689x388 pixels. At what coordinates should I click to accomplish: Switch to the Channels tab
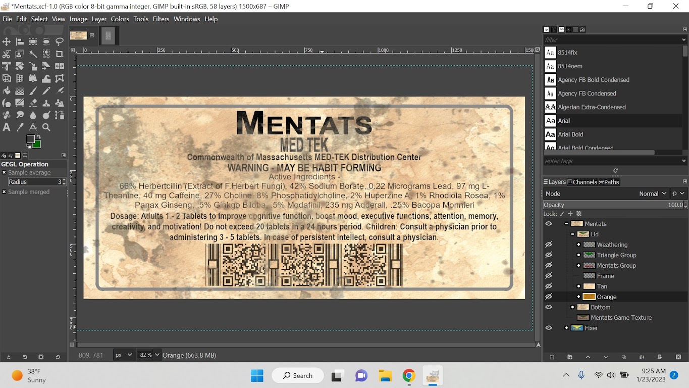click(x=582, y=182)
